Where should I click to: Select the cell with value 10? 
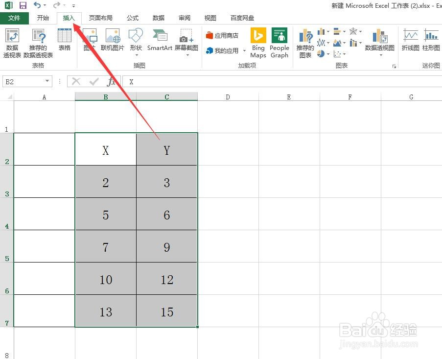tap(106, 279)
